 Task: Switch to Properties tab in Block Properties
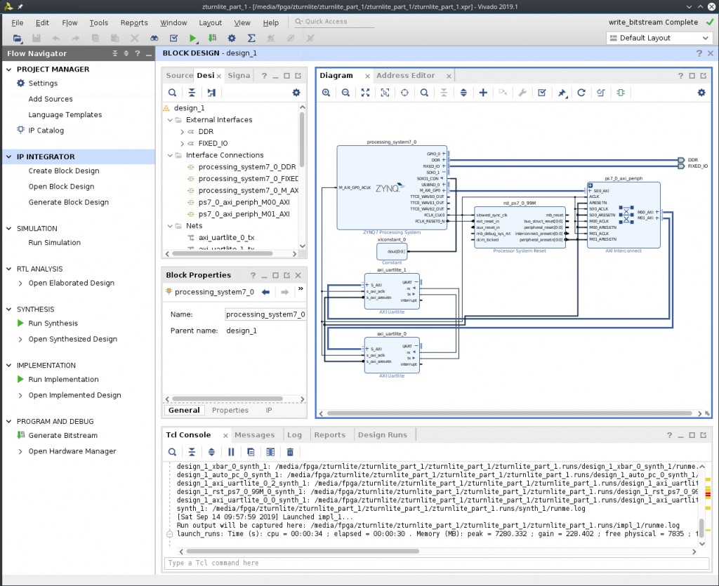(230, 410)
